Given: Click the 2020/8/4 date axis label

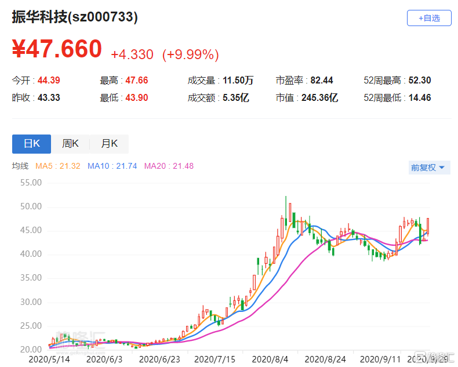Looking at the screenshot, I should coord(270,359).
